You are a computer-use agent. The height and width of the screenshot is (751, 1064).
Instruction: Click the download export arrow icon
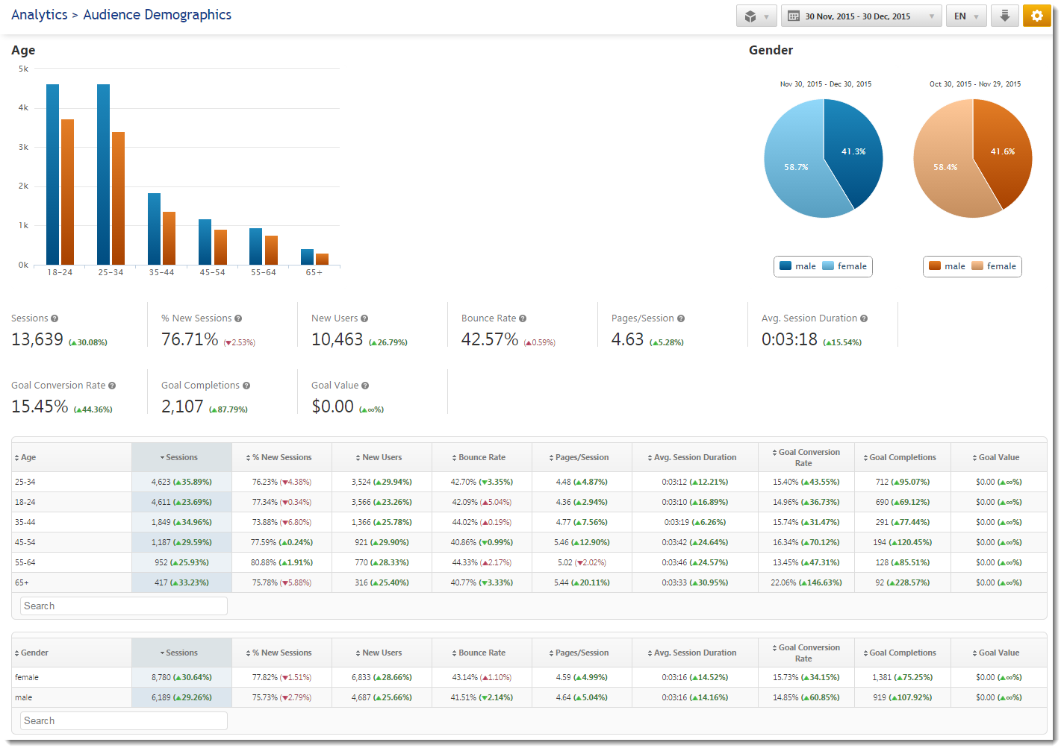1004,16
